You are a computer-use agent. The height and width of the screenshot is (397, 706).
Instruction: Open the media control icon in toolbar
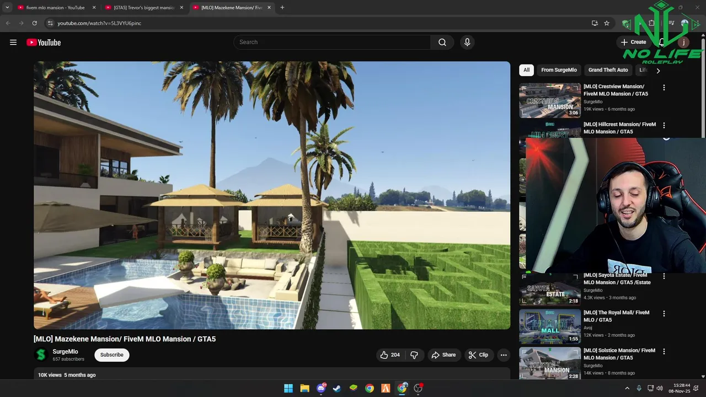(672, 23)
